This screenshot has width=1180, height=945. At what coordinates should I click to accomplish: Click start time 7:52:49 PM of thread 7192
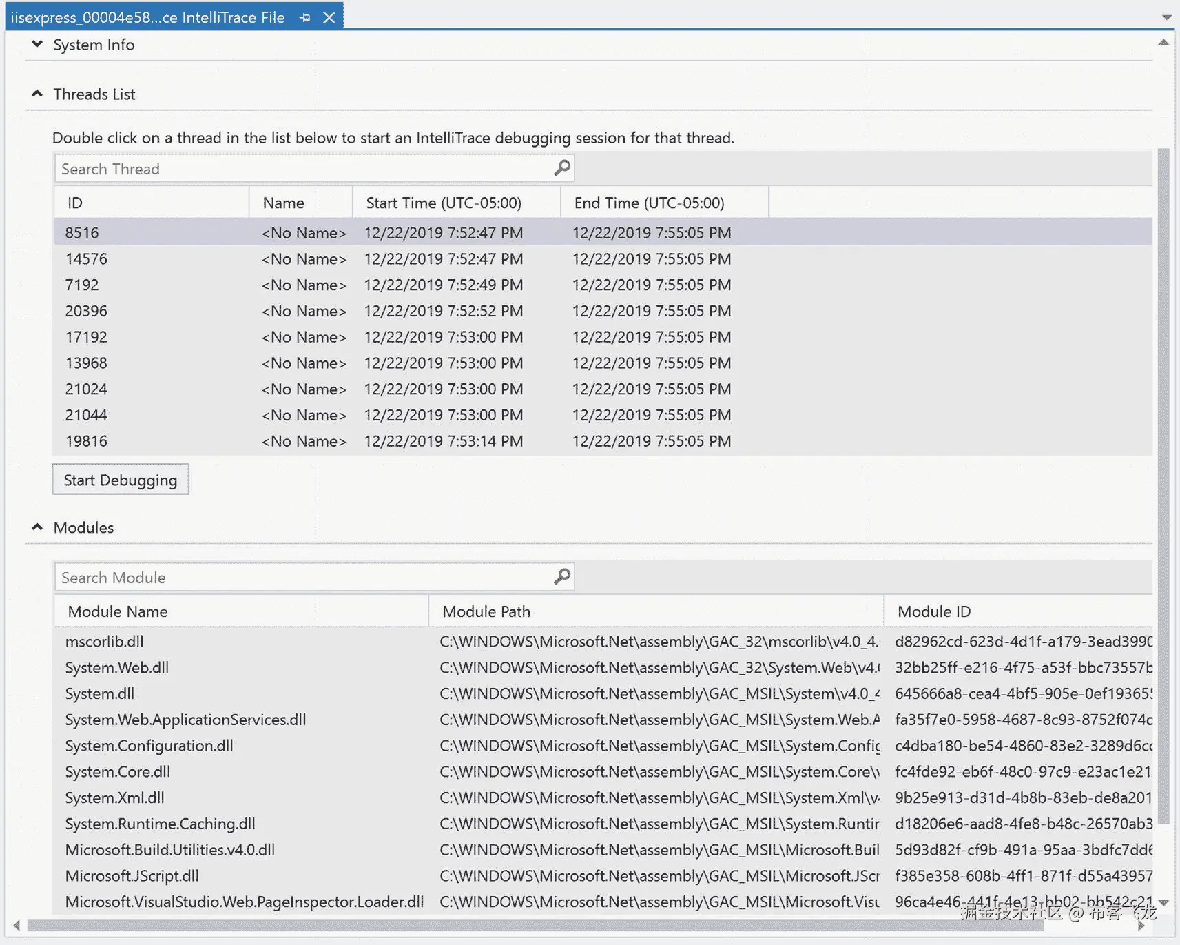pos(444,285)
